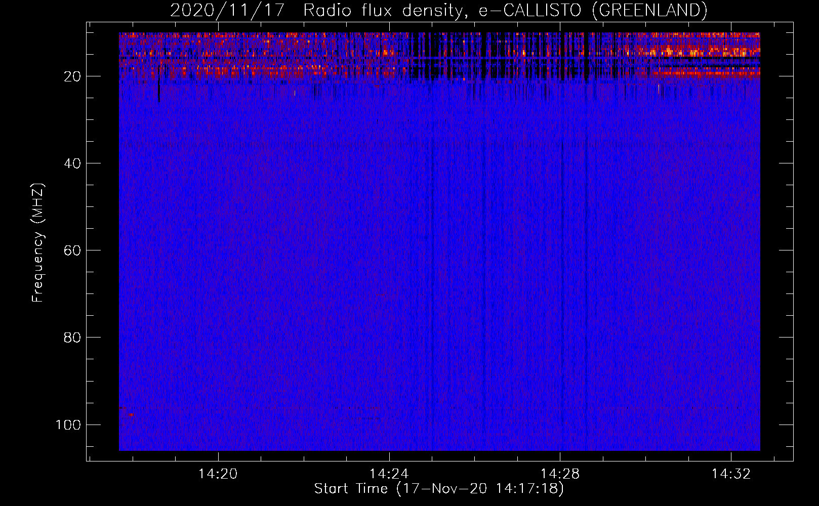Image resolution: width=819 pixels, height=506 pixels.
Task: Click the word GREENLAND in the title
Action: 649,10
